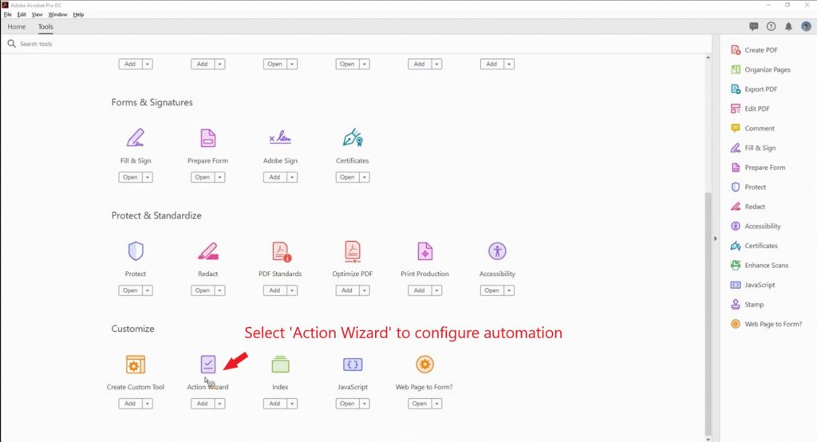This screenshot has height=442, width=817.
Task: Expand the dropdown arrow next to Prepare Form Open
Action: coord(220,177)
